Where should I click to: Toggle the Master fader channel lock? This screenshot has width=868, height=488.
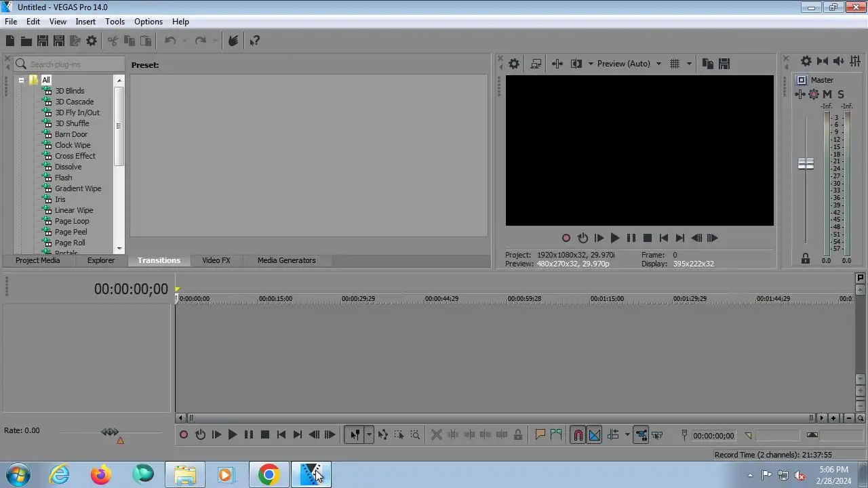tap(806, 259)
